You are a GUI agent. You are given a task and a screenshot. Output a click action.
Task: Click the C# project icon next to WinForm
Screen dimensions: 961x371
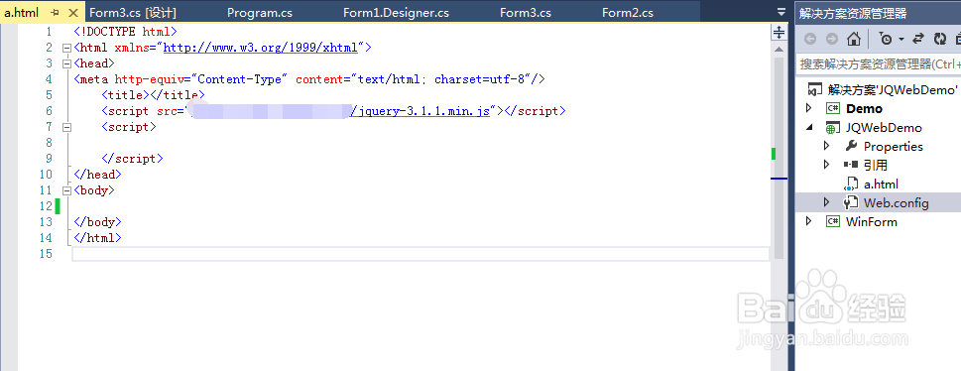tap(832, 221)
